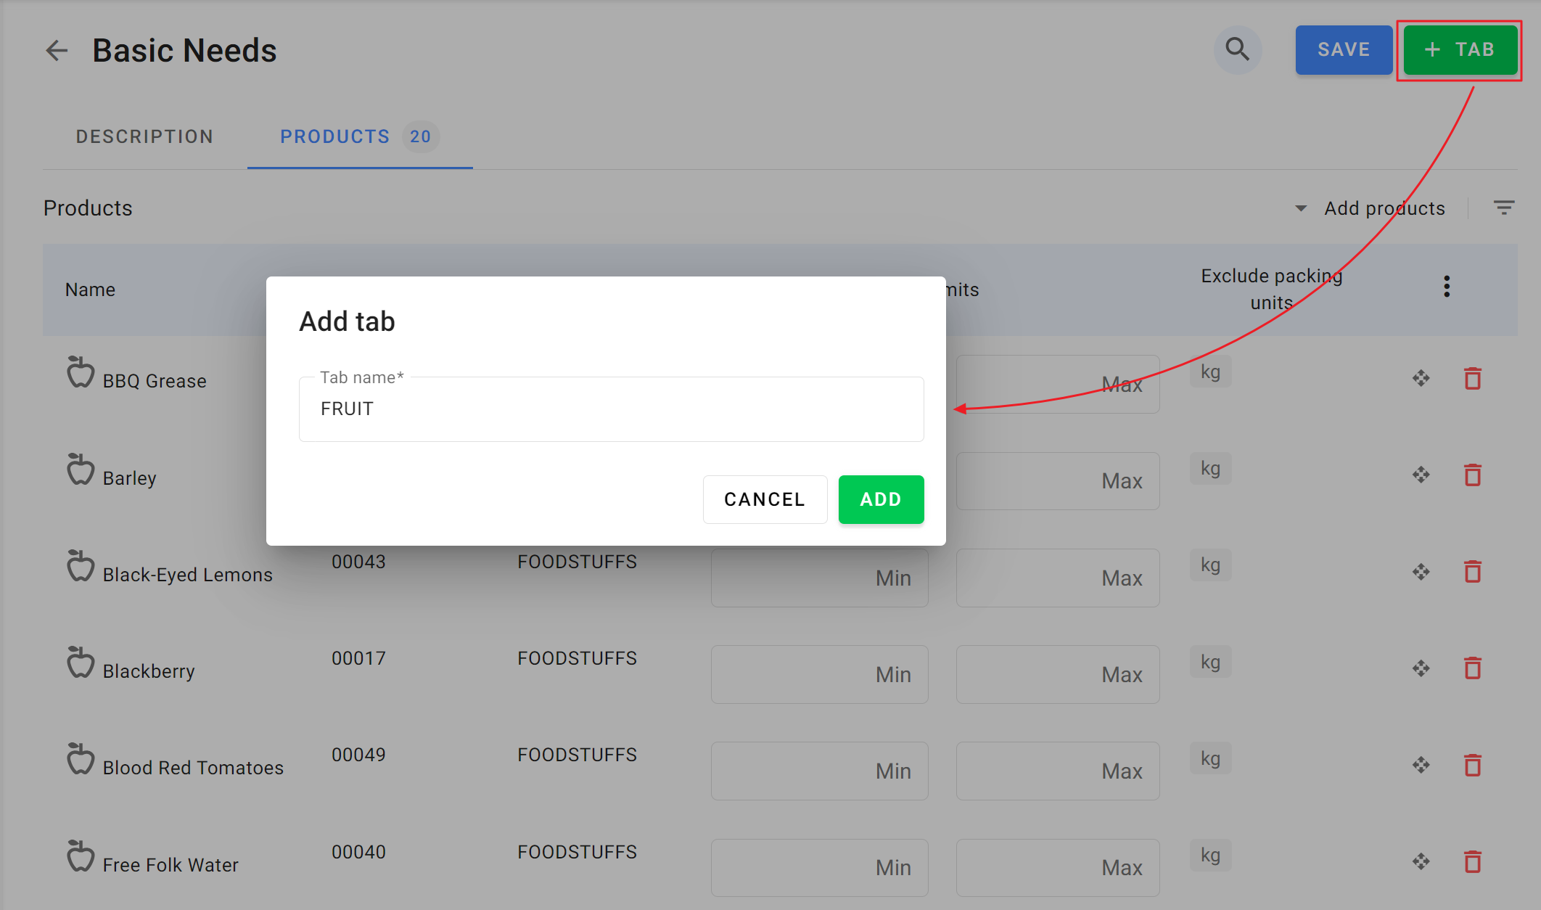The image size is (1541, 910).
Task: Open the three-dot table column menu
Action: (1447, 287)
